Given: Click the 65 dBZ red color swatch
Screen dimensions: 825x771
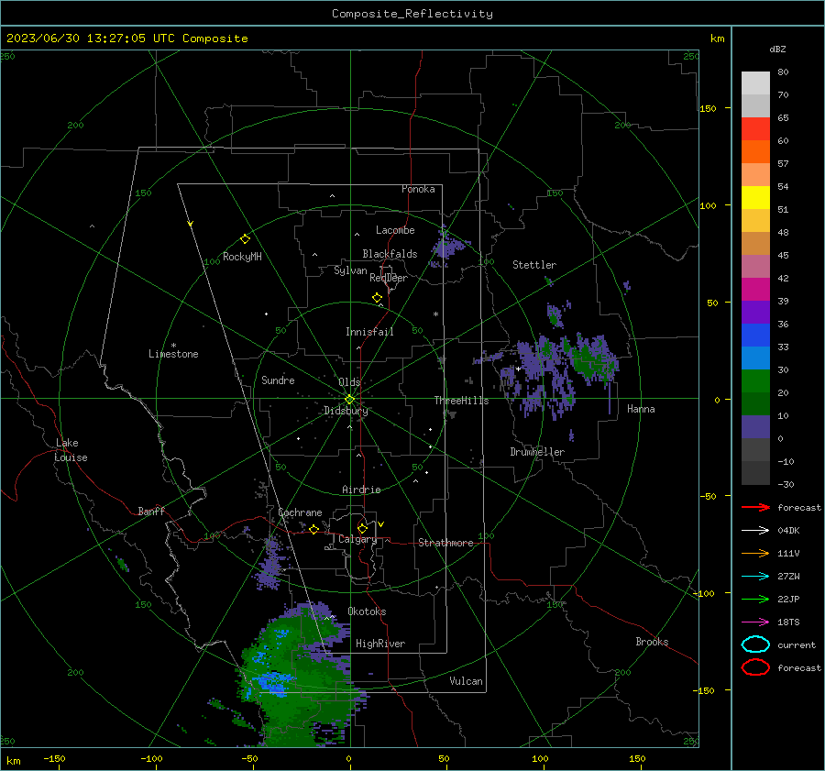Looking at the screenshot, I should coord(755,128).
